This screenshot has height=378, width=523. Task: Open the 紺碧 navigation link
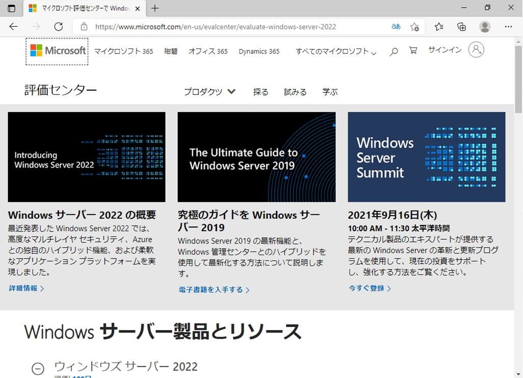[x=171, y=52]
